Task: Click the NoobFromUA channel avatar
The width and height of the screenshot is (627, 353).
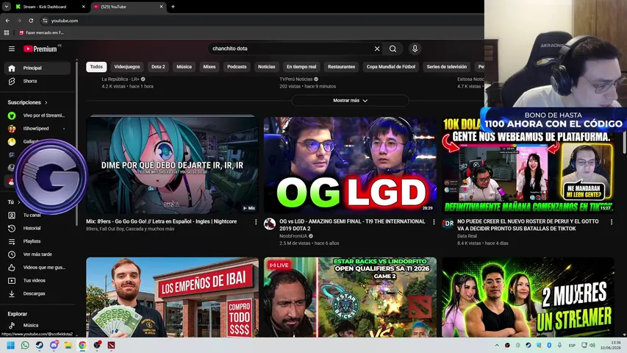Action: tap(270, 224)
